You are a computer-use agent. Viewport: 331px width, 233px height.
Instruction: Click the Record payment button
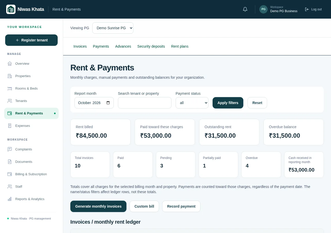181,206
